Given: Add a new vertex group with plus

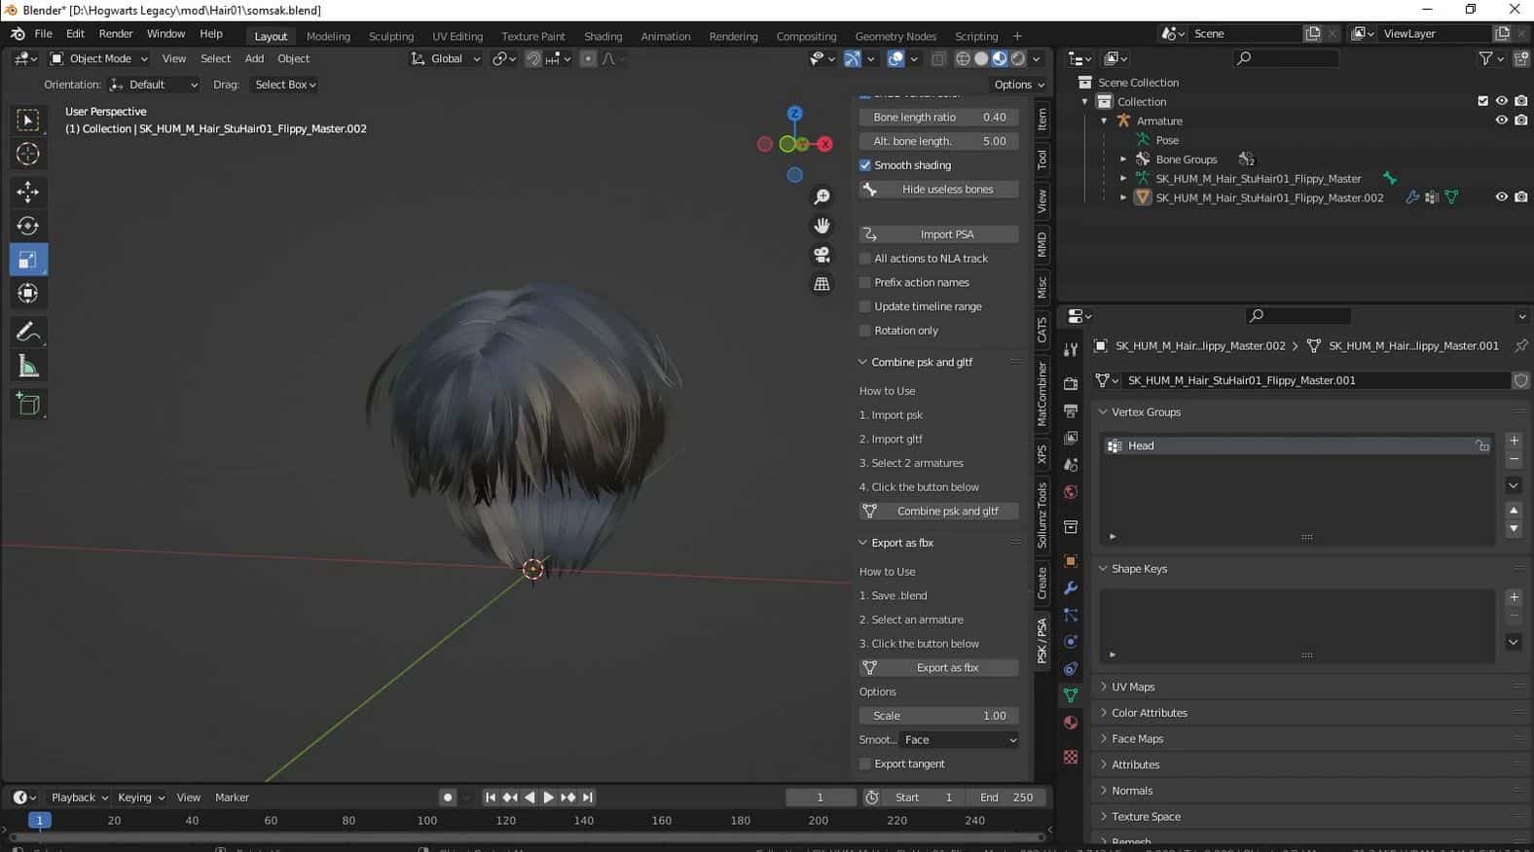Looking at the screenshot, I should tap(1514, 441).
